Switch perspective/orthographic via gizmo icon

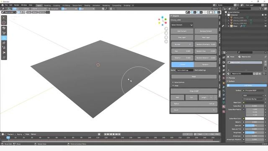166,42
